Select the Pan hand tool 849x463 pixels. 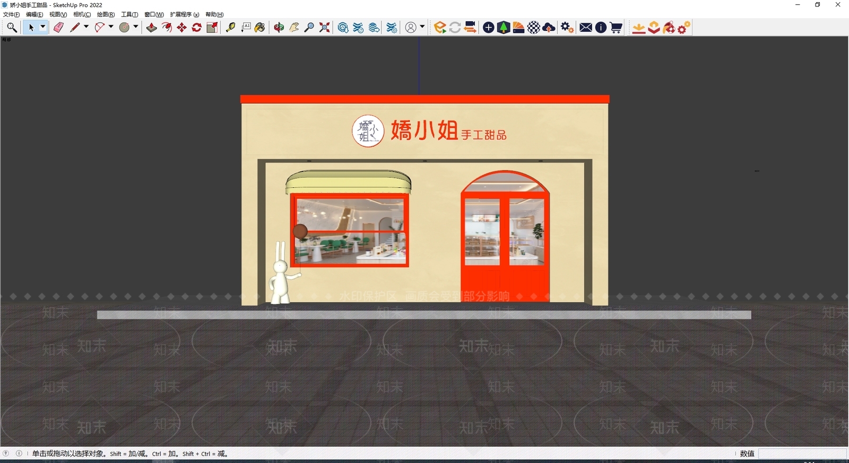pyautogui.click(x=294, y=28)
